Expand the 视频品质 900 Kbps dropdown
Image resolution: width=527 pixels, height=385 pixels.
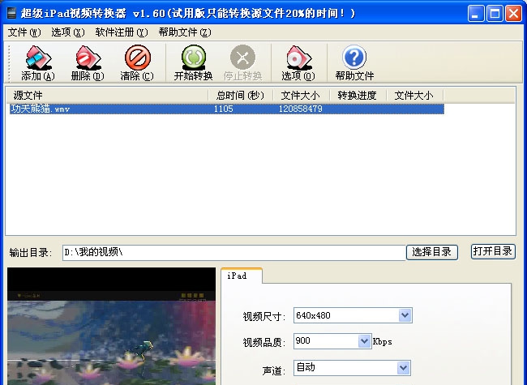coord(364,341)
